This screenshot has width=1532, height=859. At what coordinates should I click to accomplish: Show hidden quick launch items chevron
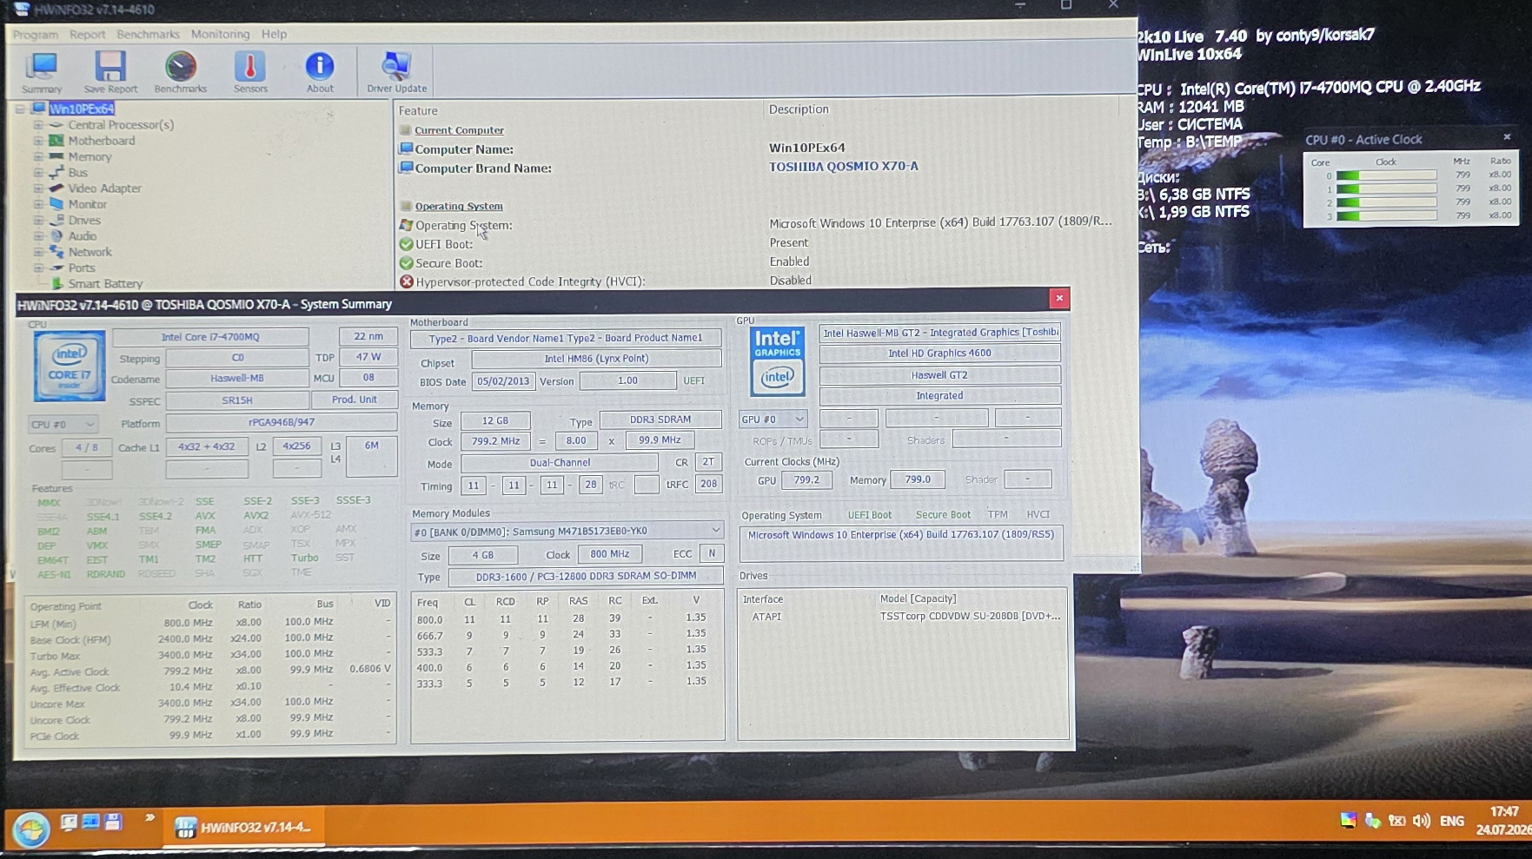tap(149, 817)
